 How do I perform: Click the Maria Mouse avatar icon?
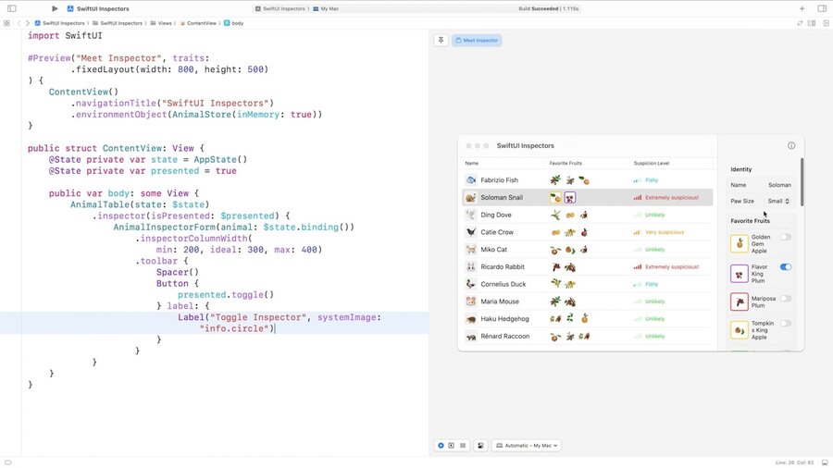pyautogui.click(x=471, y=302)
